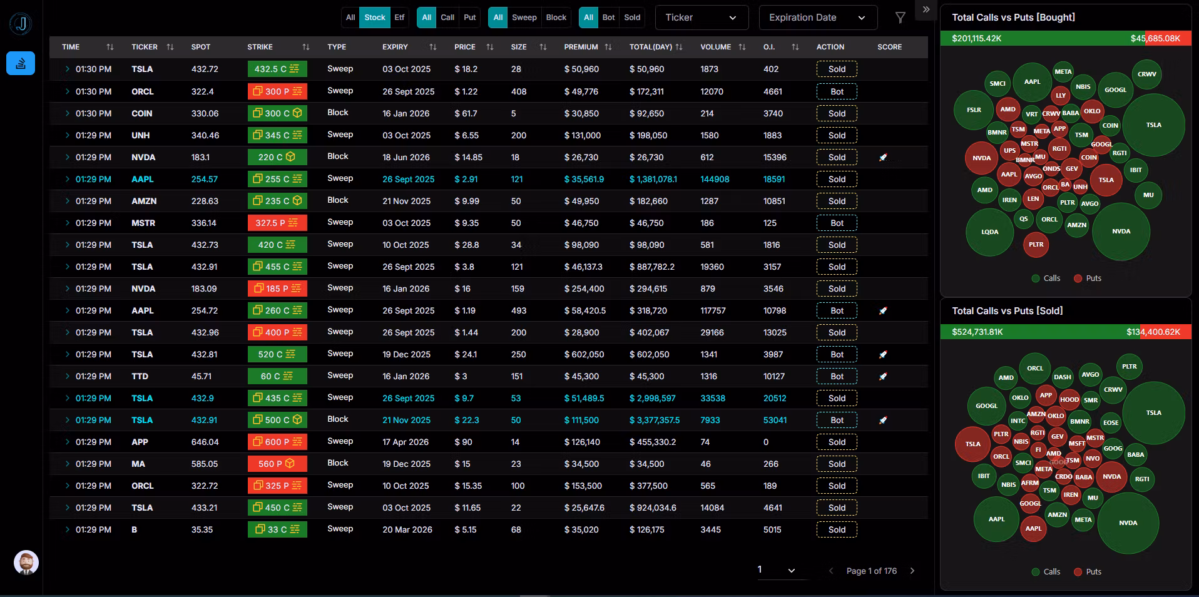Open the Ticker dropdown
Image resolution: width=1199 pixels, height=597 pixels.
pos(702,18)
